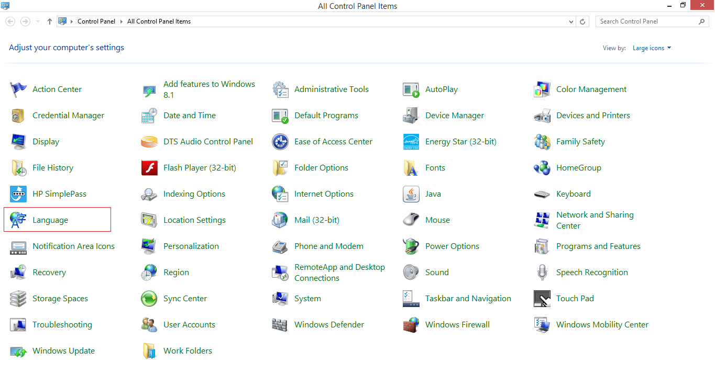Open the Personalization link
The image size is (715, 386).
pos(191,246)
